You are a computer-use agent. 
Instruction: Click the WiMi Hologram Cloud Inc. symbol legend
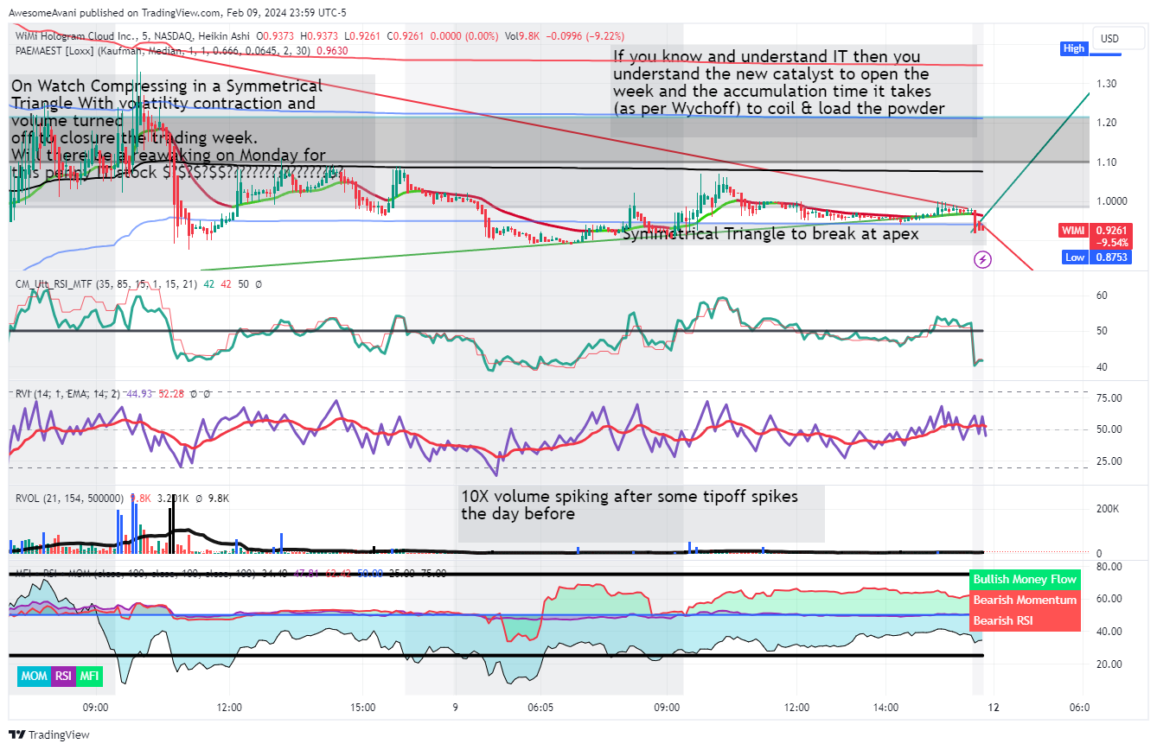click(132, 35)
